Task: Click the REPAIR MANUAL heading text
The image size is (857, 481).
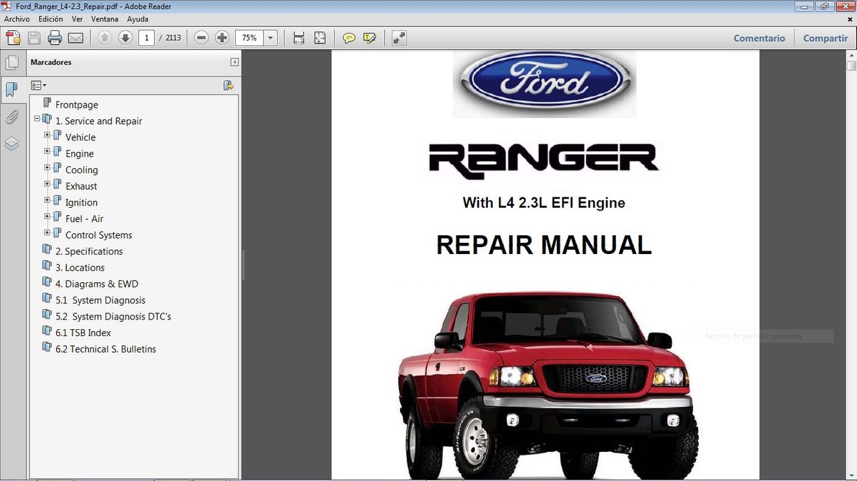Action: tap(544, 245)
